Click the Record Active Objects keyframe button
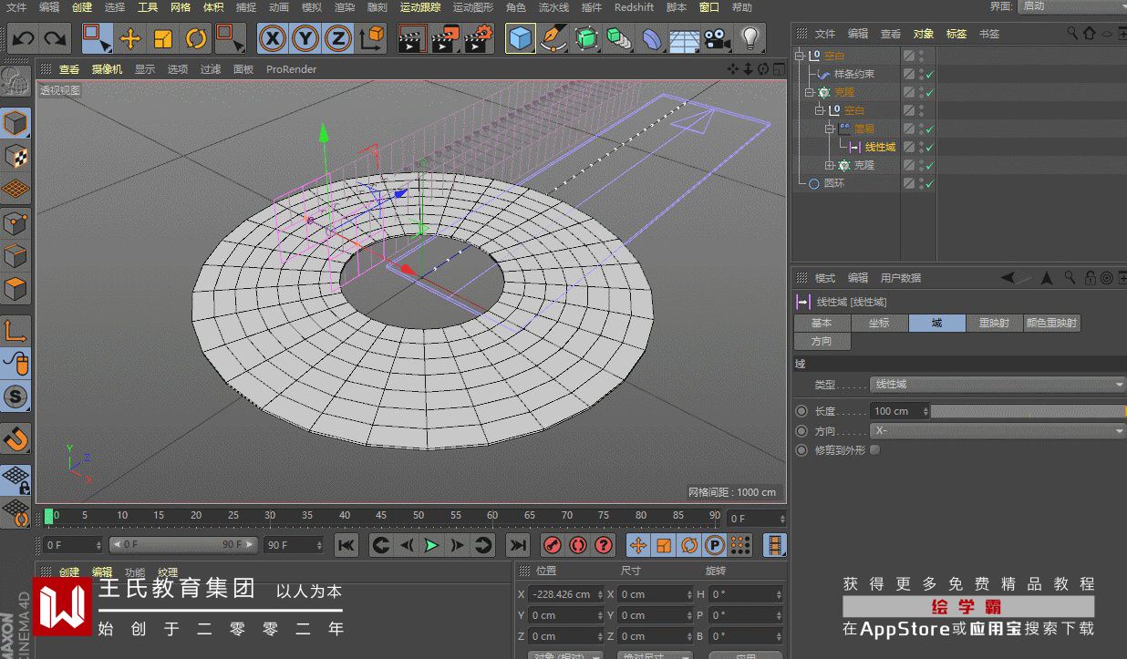The width and height of the screenshot is (1127, 659). coord(553,545)
